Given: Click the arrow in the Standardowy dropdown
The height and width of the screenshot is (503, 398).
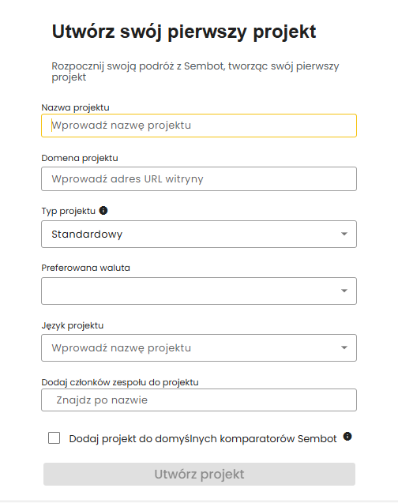Looking at the screenshot, I should click(344, 234).
